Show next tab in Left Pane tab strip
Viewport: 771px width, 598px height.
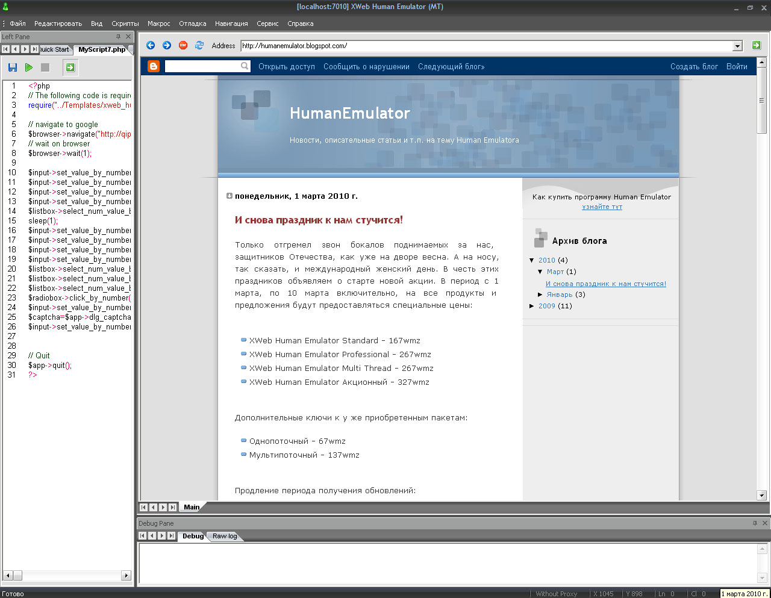coord(25,49)
